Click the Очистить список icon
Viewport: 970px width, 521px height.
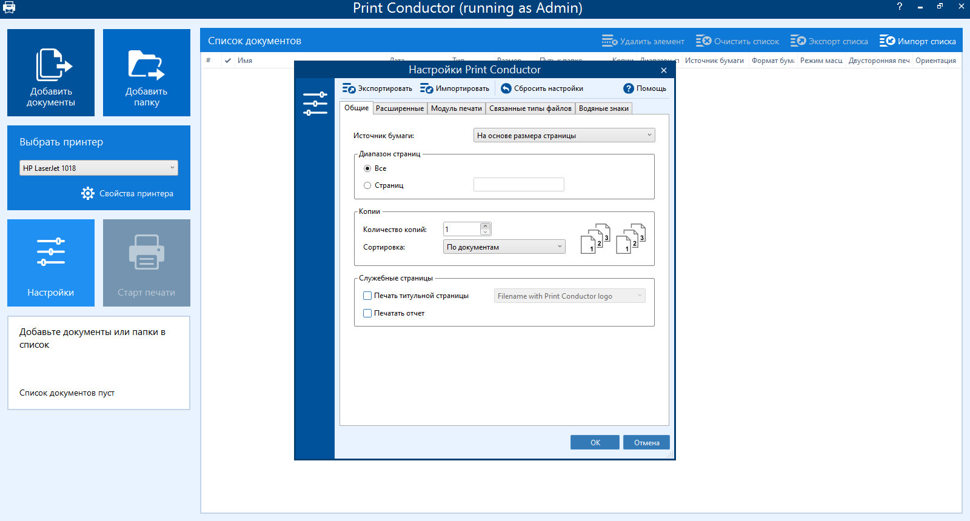[x=703, y=41]
